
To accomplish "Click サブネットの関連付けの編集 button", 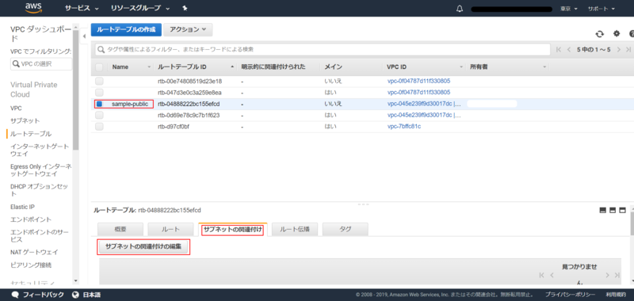I will (x=143, y=246).
